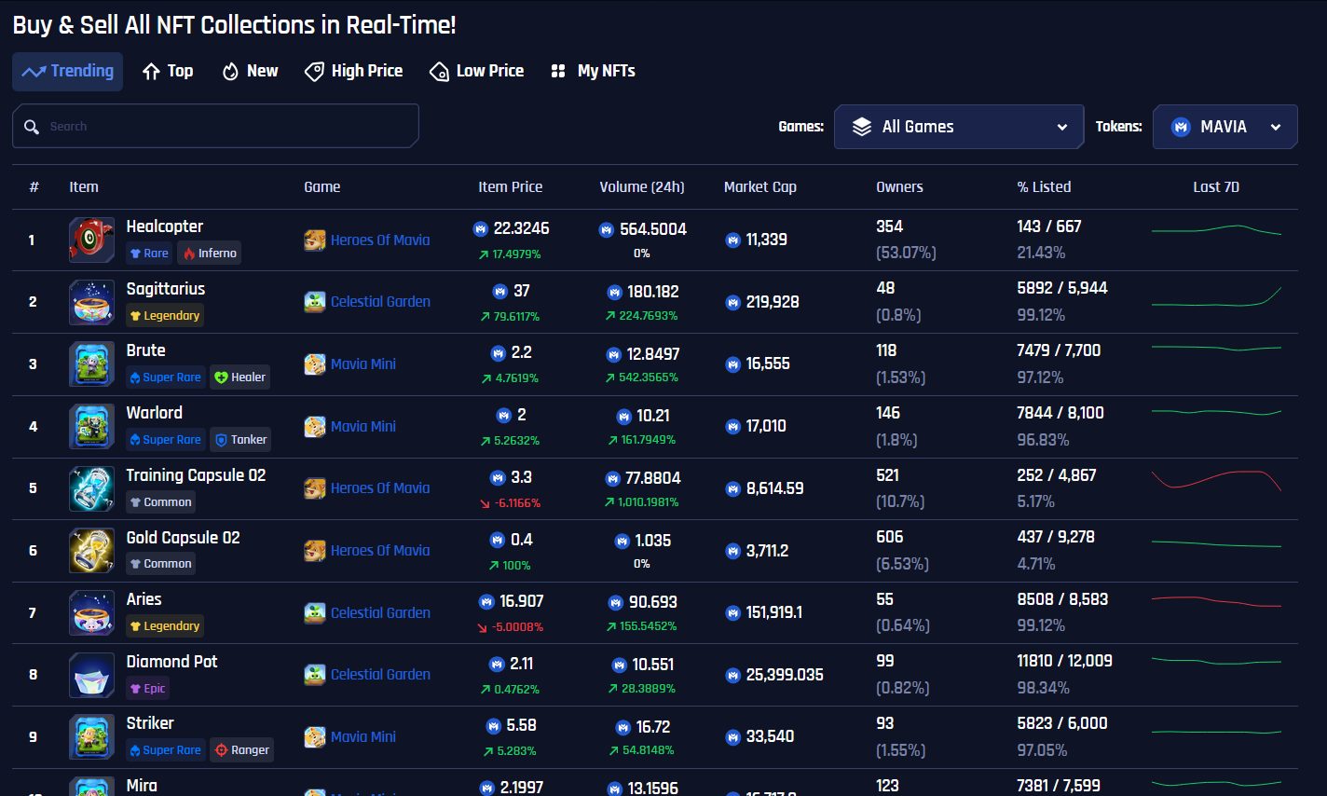Click the game controller icon beside All Games
The image size is (1327, 796).
[863, 126]
